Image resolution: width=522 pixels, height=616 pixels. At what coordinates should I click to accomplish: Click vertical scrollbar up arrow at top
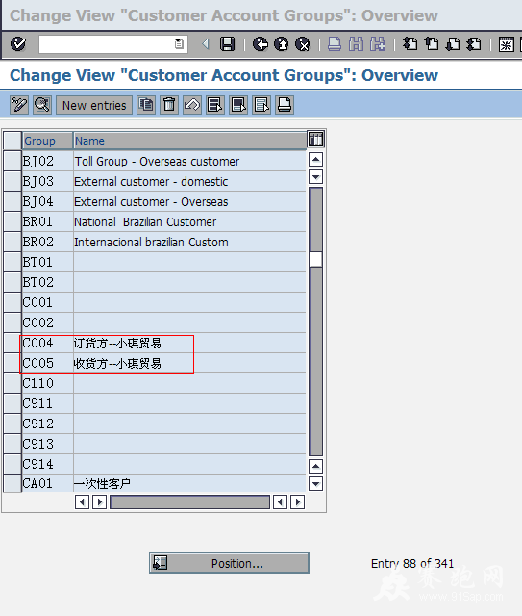315,160
